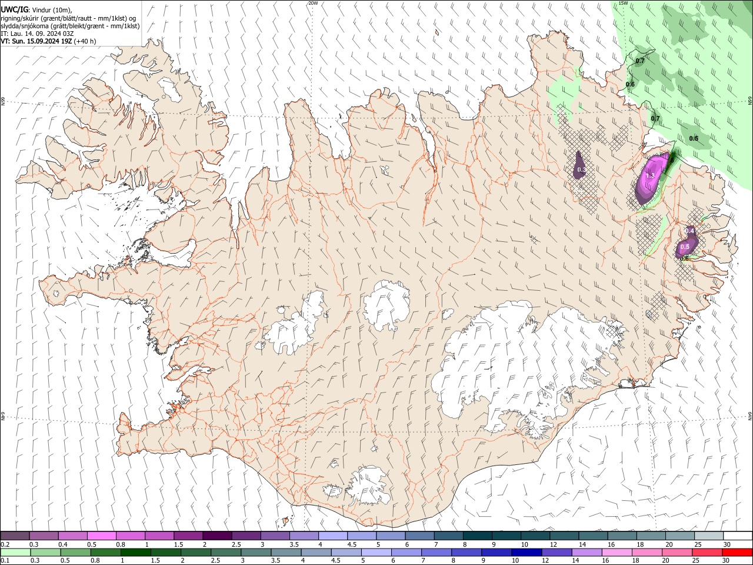The height and width of the screenshot is (565, 753).
Task: Click the black 0.5 value in the offshore green area
Action: click(x=694, y=138)
